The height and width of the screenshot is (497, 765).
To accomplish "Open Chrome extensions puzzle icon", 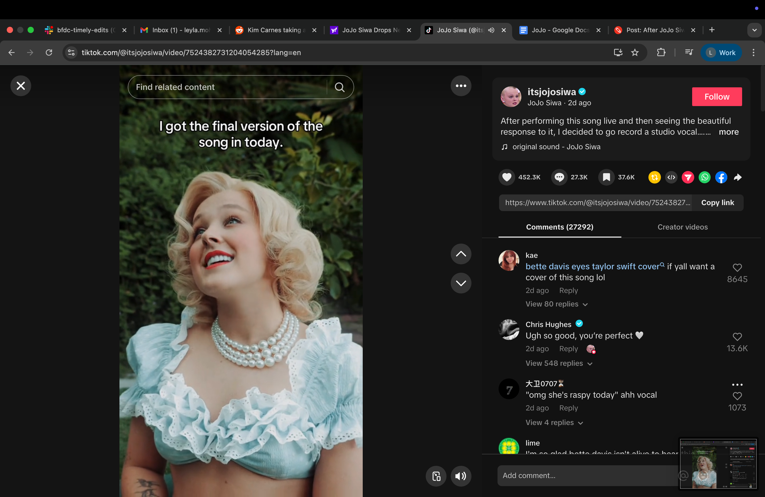I will point(661,52).
